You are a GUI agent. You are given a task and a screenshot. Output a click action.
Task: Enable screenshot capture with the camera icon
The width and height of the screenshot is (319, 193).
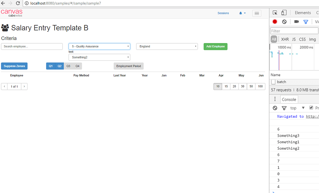click(296, 22)
